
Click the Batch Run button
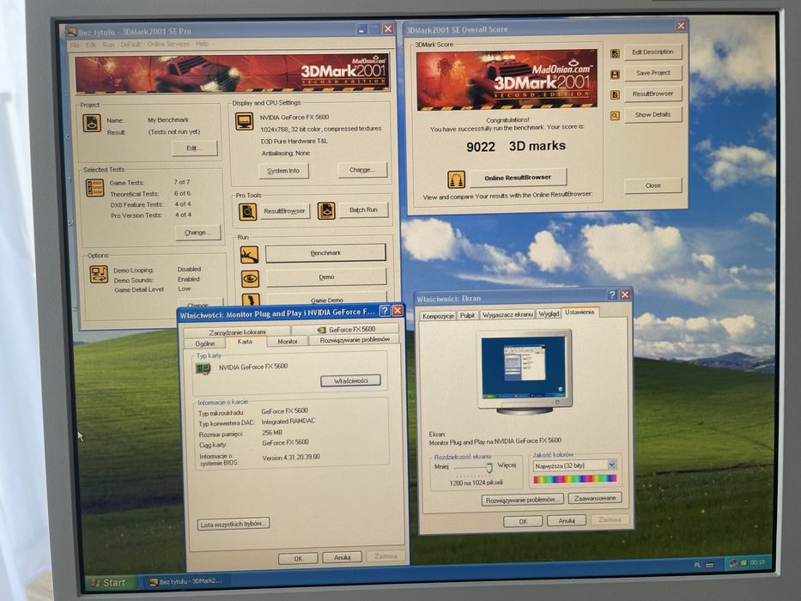363,210
